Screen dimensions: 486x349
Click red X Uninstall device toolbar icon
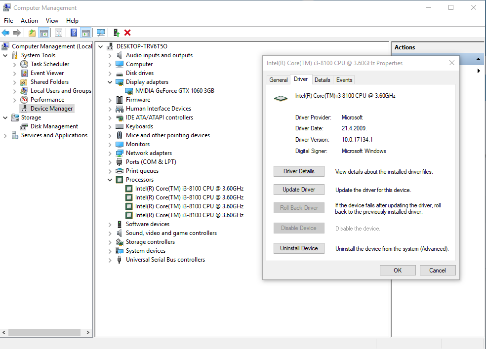pyautogui.click(x=127, y=33)
